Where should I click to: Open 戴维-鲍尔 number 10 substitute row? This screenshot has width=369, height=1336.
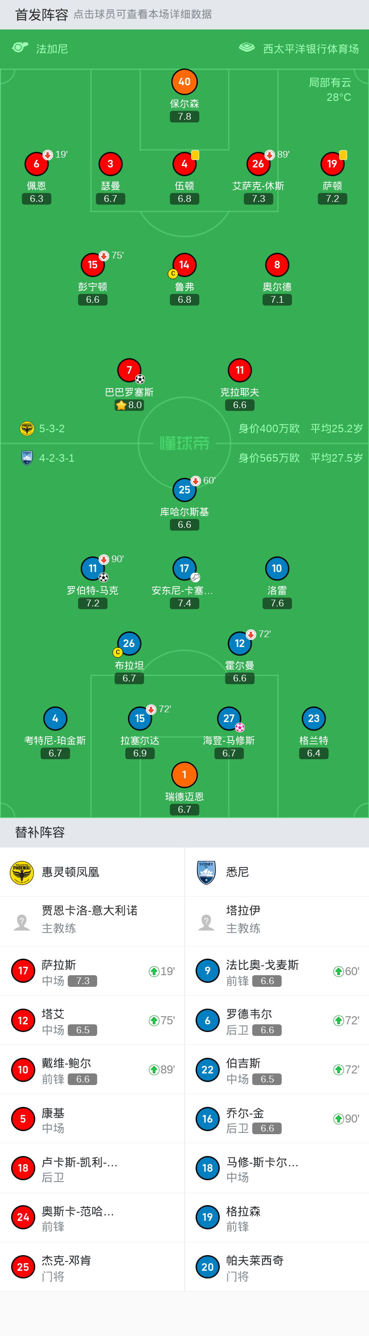point(92,1069)
